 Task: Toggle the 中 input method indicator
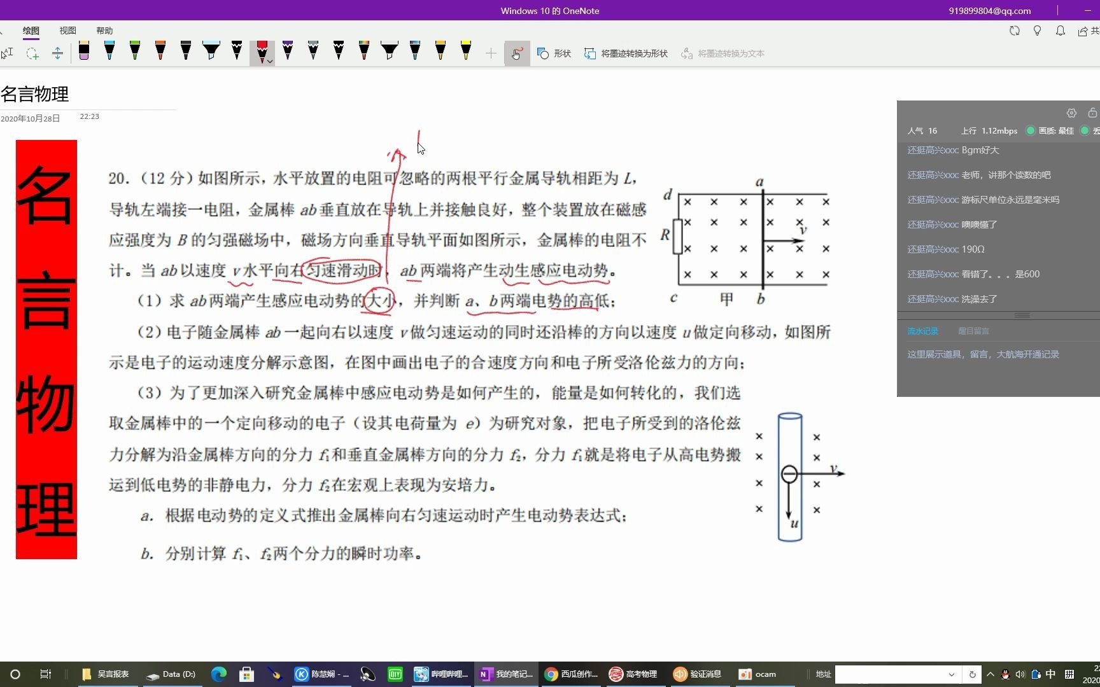point(1051,674)
